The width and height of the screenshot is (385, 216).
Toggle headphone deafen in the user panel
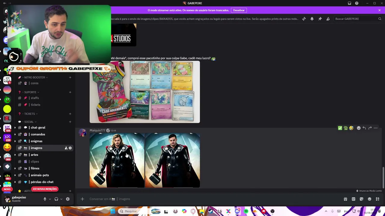(56, 199)
